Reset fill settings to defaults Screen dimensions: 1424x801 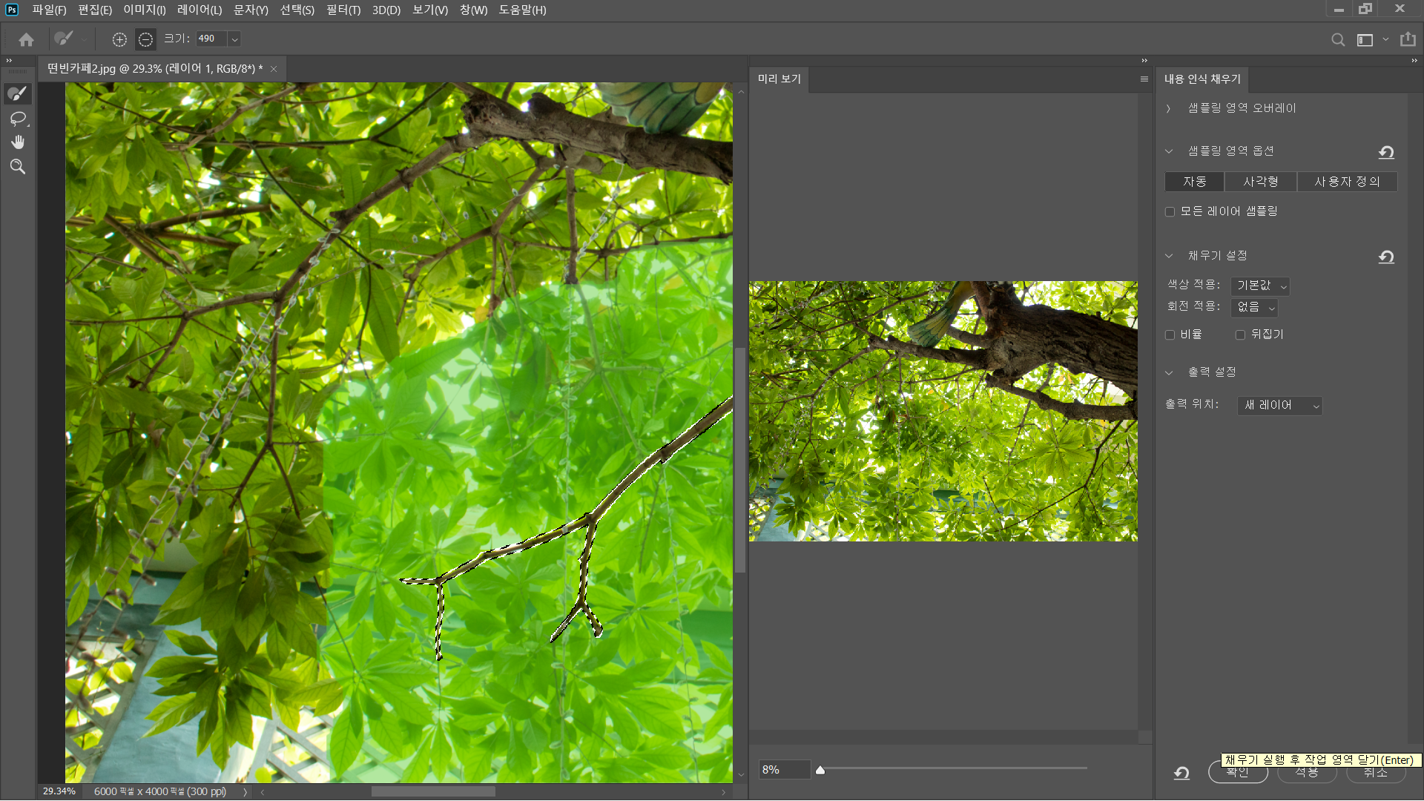click(x=1386, y=257)
